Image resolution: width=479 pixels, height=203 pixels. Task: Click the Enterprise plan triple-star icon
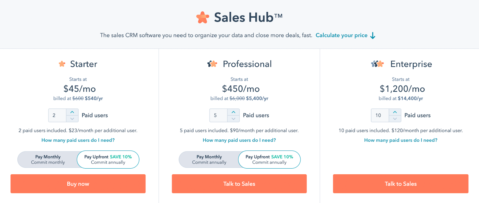(377, 64)
